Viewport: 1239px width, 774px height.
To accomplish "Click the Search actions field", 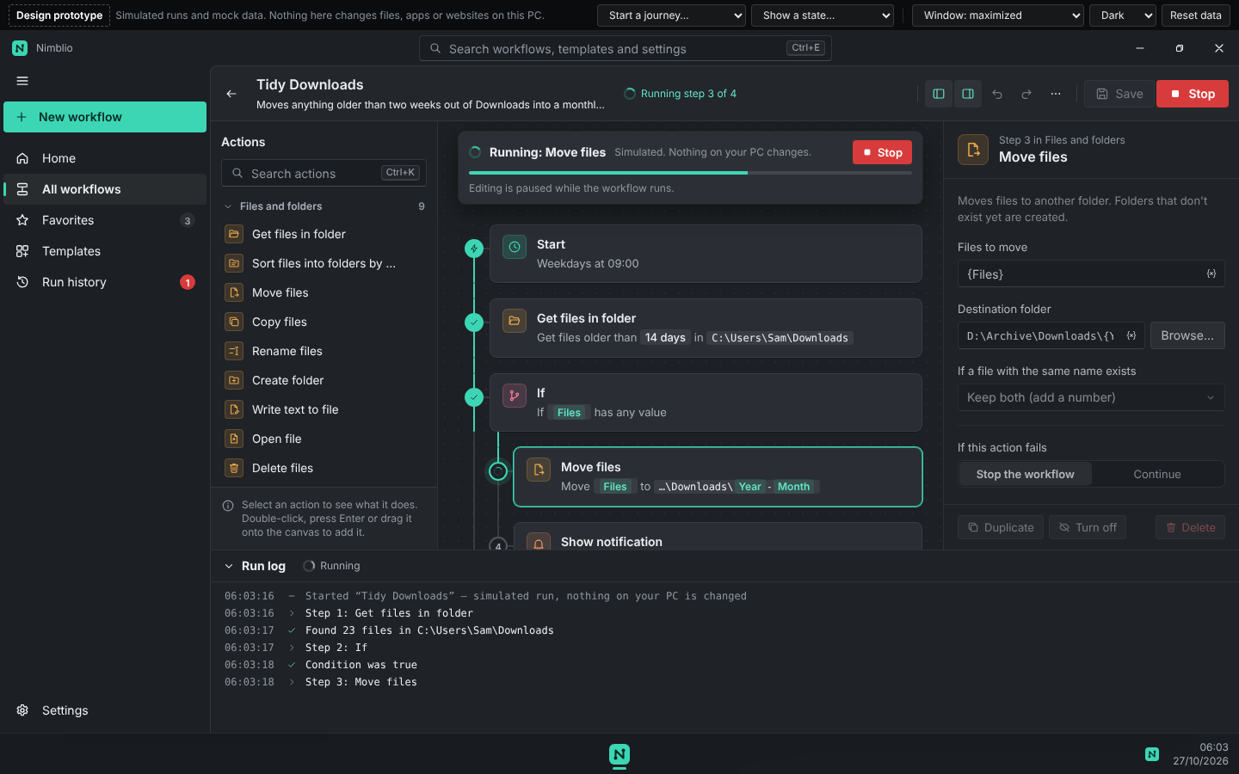I will (x=324, y=173).
